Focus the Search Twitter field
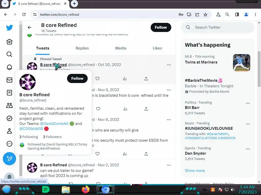 (x=217, y=27)
